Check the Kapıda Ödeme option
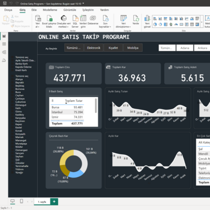This screenshot has height=210, width=210. pyautogui.click(x=12, y=67)
